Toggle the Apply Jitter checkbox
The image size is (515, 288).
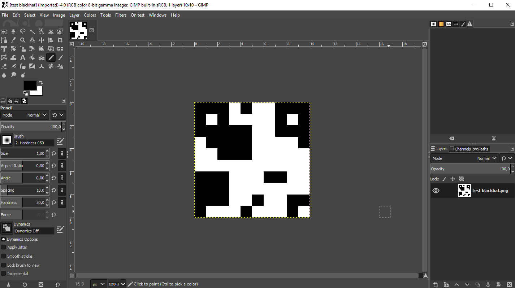pyautogui.click(x=4, y=247)
